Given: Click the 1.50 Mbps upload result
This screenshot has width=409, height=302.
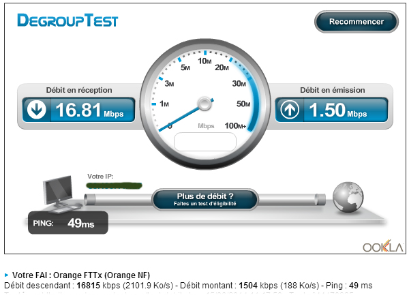Looking at the screenshot, I should (x=338, y=110).
